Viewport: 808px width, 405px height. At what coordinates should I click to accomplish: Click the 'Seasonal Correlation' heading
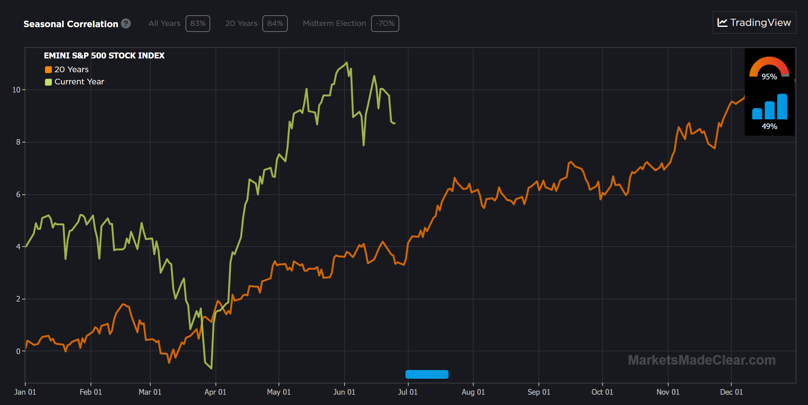pos(71,24)
